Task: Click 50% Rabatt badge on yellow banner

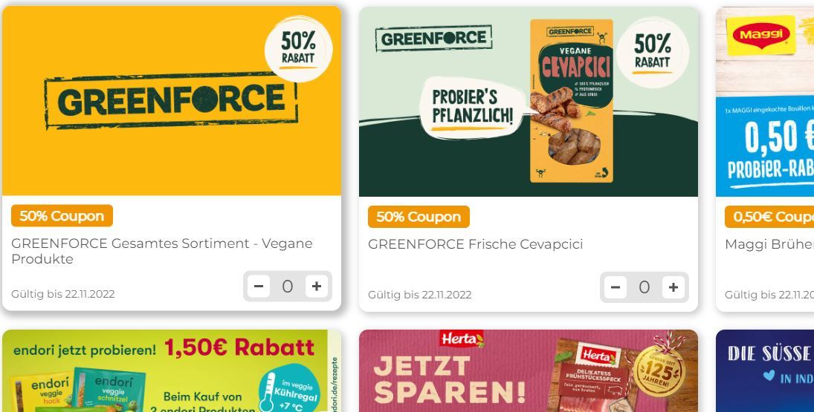Action: point(299,49)
